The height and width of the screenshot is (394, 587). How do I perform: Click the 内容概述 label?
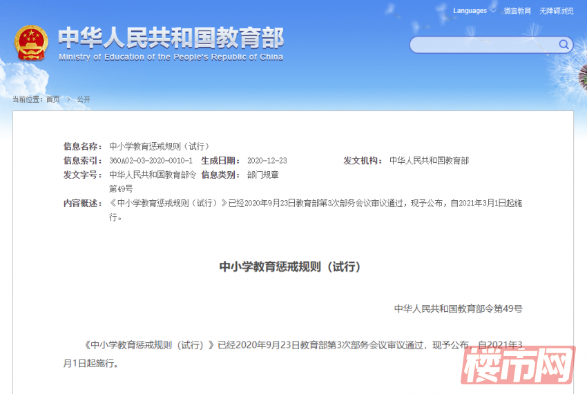point(83,203)
